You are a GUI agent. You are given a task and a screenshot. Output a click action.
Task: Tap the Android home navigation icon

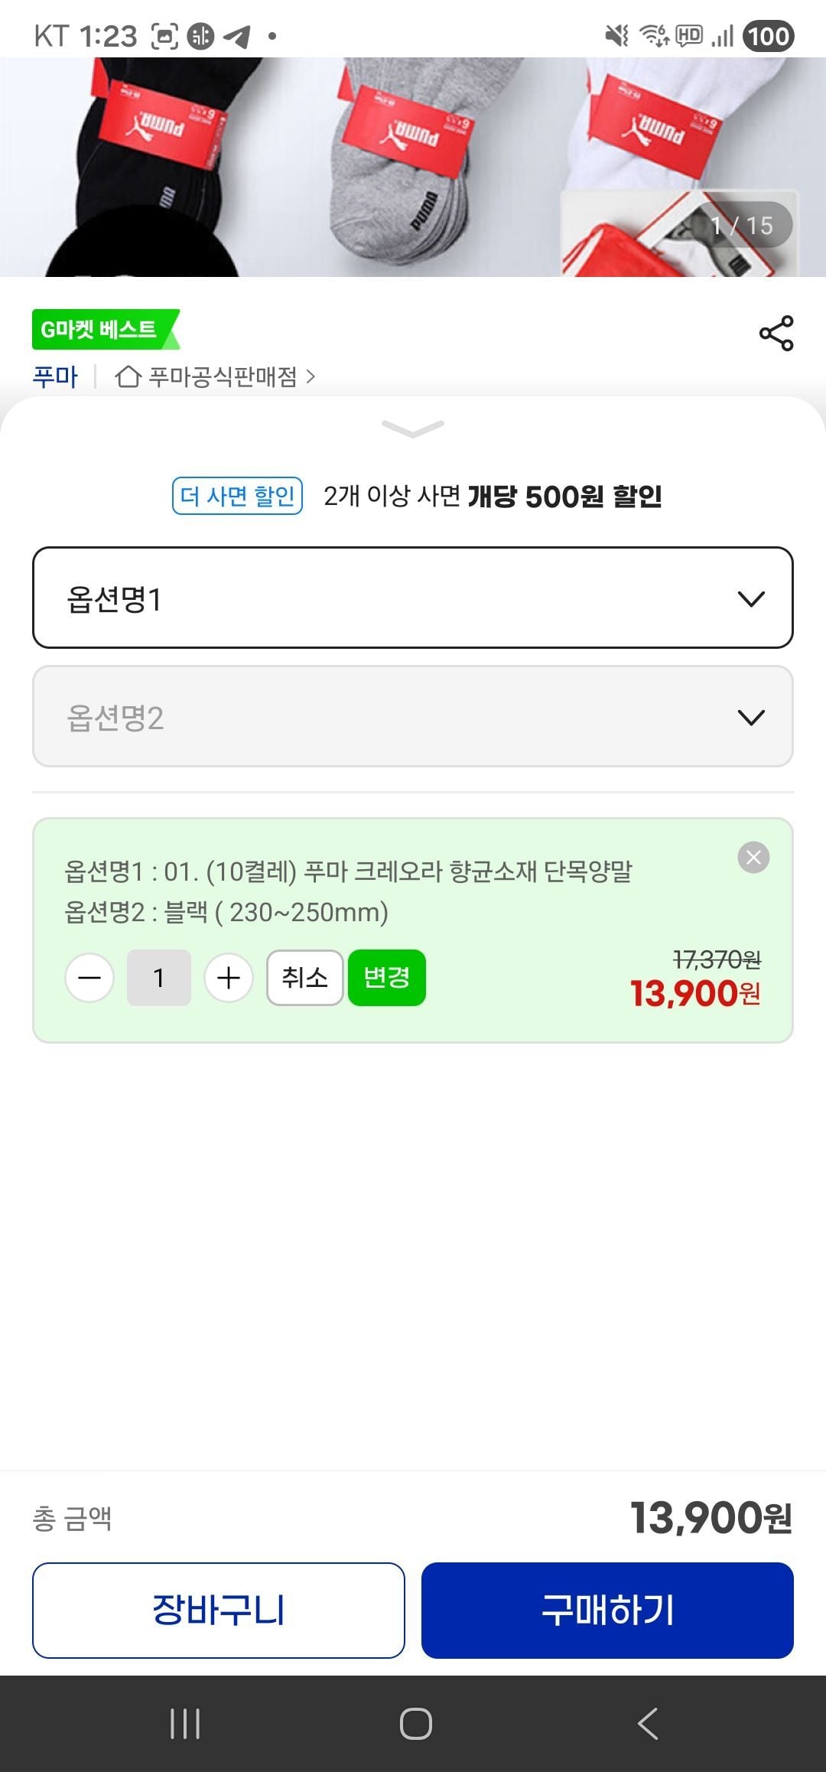pyautogui.click(x=415, y=1724)
